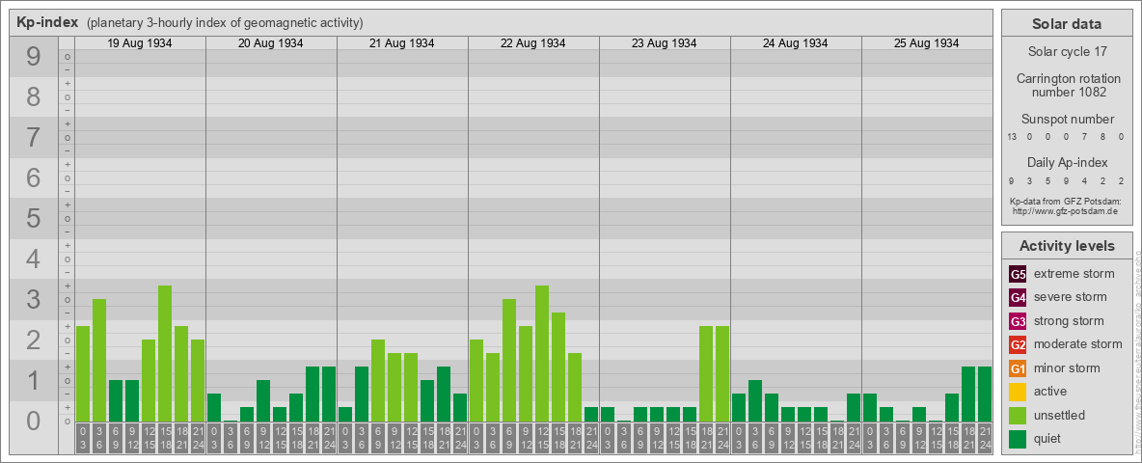1142x463 pixels.
Task: Click the 'Daily Ap-index' label
Action: point(1067,162)
